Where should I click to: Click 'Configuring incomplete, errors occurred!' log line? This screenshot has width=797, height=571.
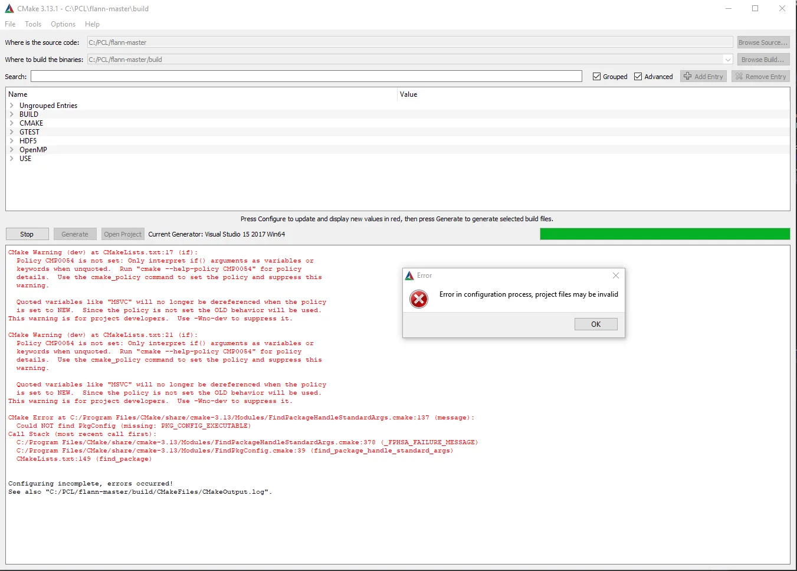tap(91, 484)
